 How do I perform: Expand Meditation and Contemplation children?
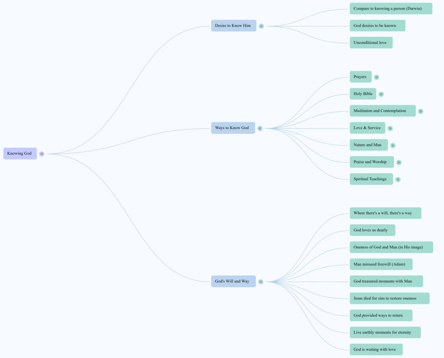(421, 111)
